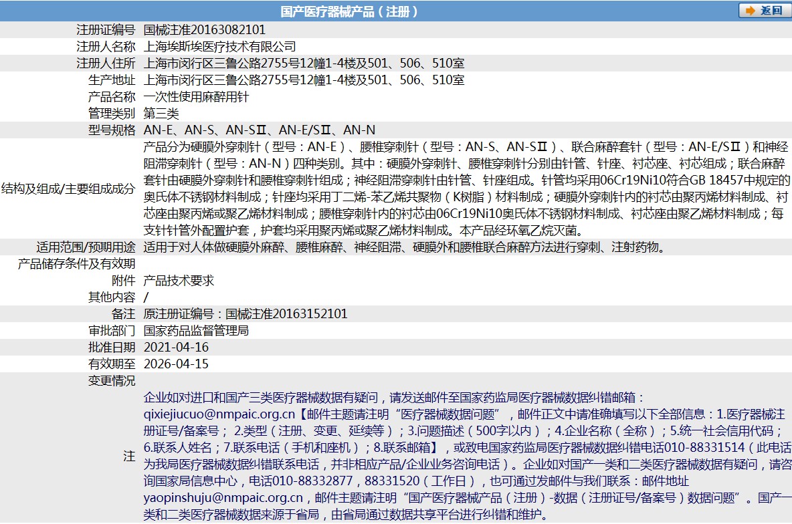This screenshot has width=792, height=524.
Task: Click management class 第三类
Action: click(x=161, y=113)
